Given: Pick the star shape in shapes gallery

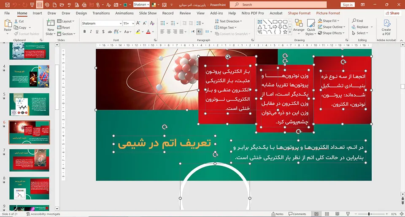Looking at the screenshot, I should pyautogui.click(x=285, y=32).
